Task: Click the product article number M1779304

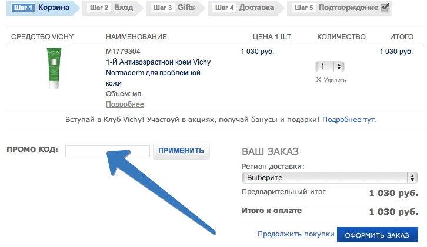Action: (122, 52)
